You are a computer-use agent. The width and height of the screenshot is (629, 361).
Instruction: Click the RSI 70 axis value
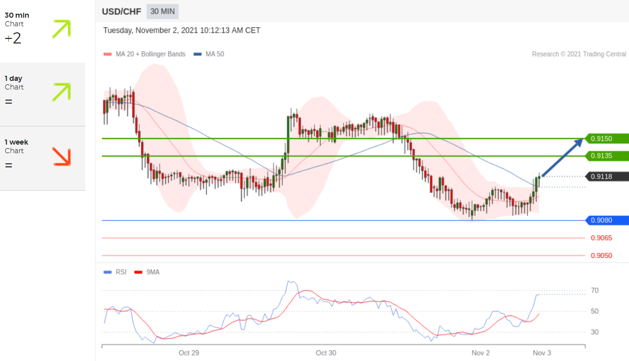point(595,290)
